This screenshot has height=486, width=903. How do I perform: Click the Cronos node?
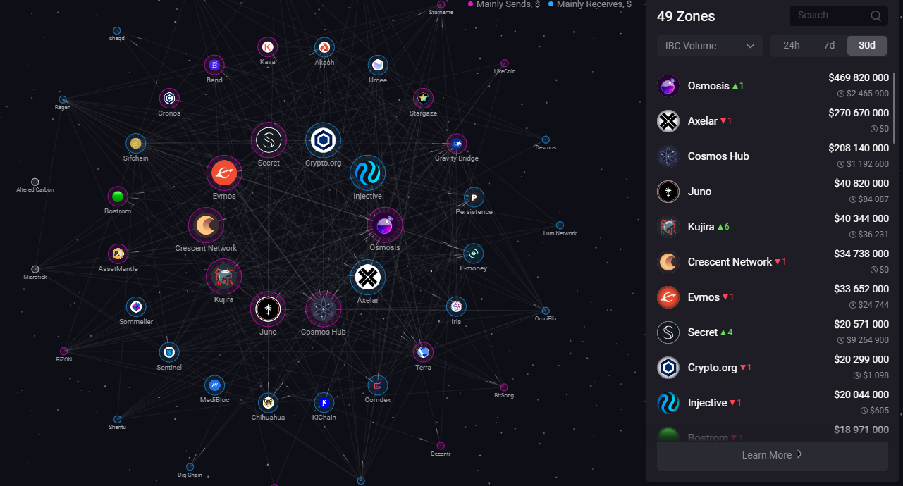point(169,99)
